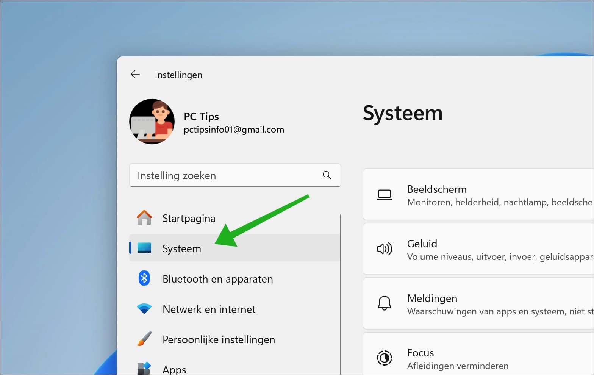Image resolution: width=594 pixels, height=375 pixels.
Task: Open Meldingen notification settings
Action: point(478,303)
